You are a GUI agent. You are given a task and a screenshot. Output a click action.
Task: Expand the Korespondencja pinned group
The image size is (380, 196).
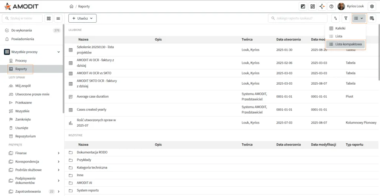[58, 161]
